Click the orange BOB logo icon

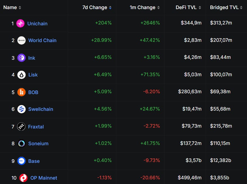22,92
